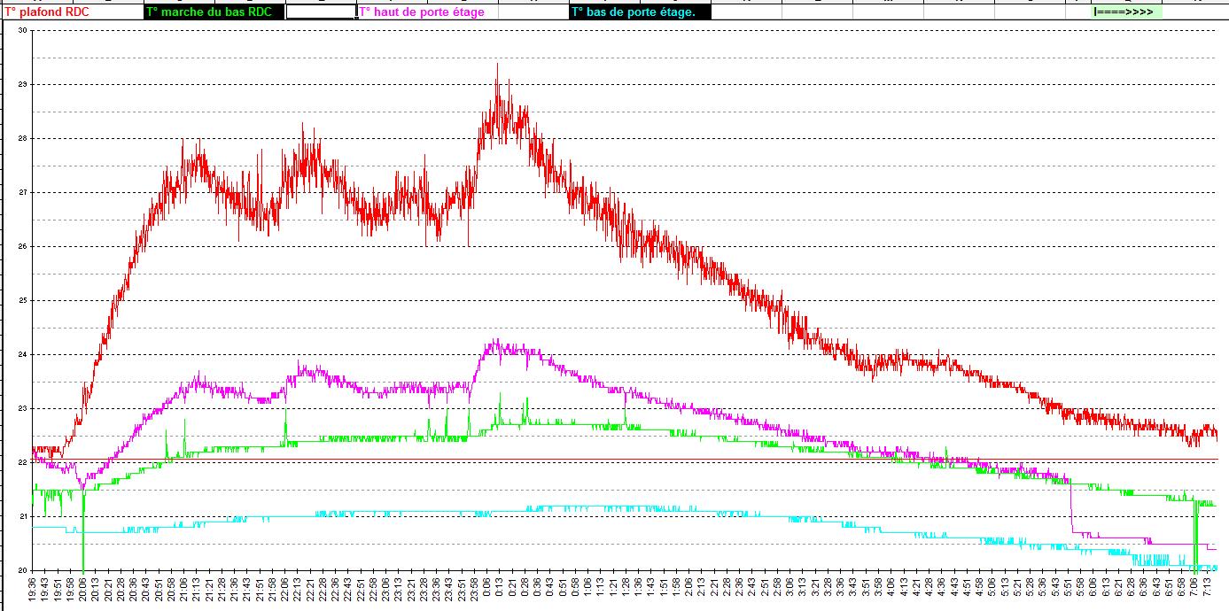Click the y-axis label 21
1229x611 pixels.
[23, 516]
